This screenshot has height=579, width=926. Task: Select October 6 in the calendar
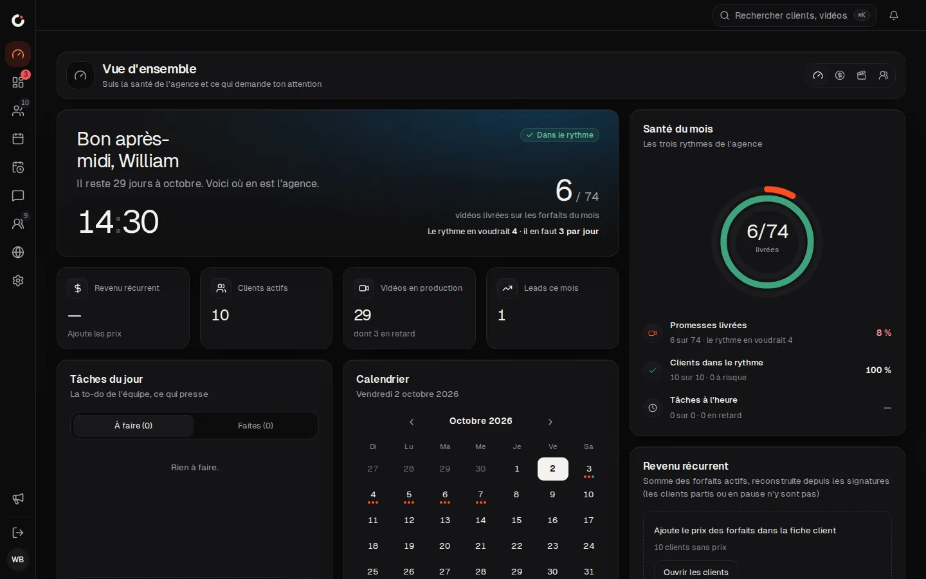(x=445, y=495)
